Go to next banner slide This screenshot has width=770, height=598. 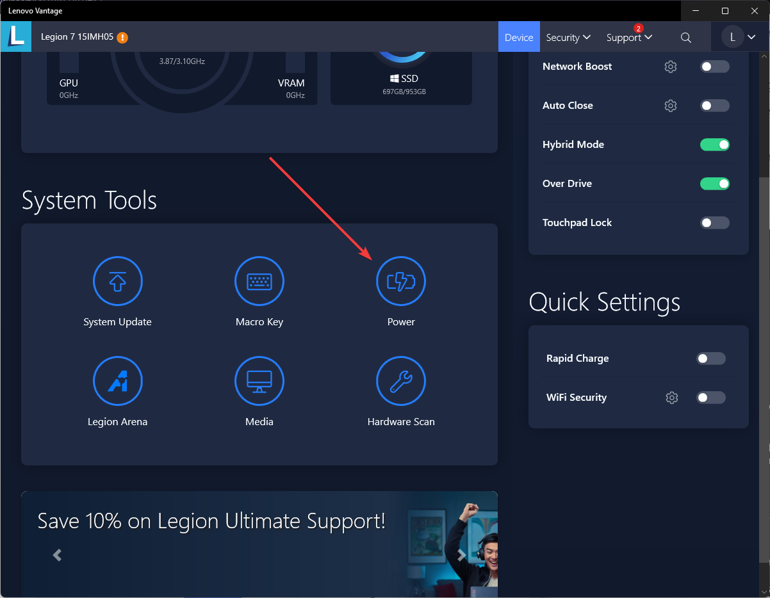tap(461, 555)
